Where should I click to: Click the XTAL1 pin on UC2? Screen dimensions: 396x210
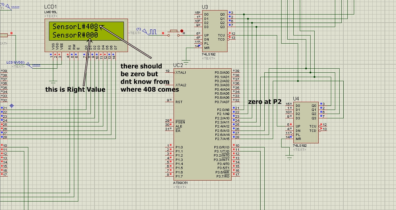(181, 73)
